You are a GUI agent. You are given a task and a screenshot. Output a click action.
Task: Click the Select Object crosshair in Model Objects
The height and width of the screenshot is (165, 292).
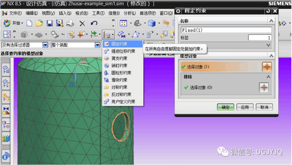pyautogui.click(x=267, y=67)
